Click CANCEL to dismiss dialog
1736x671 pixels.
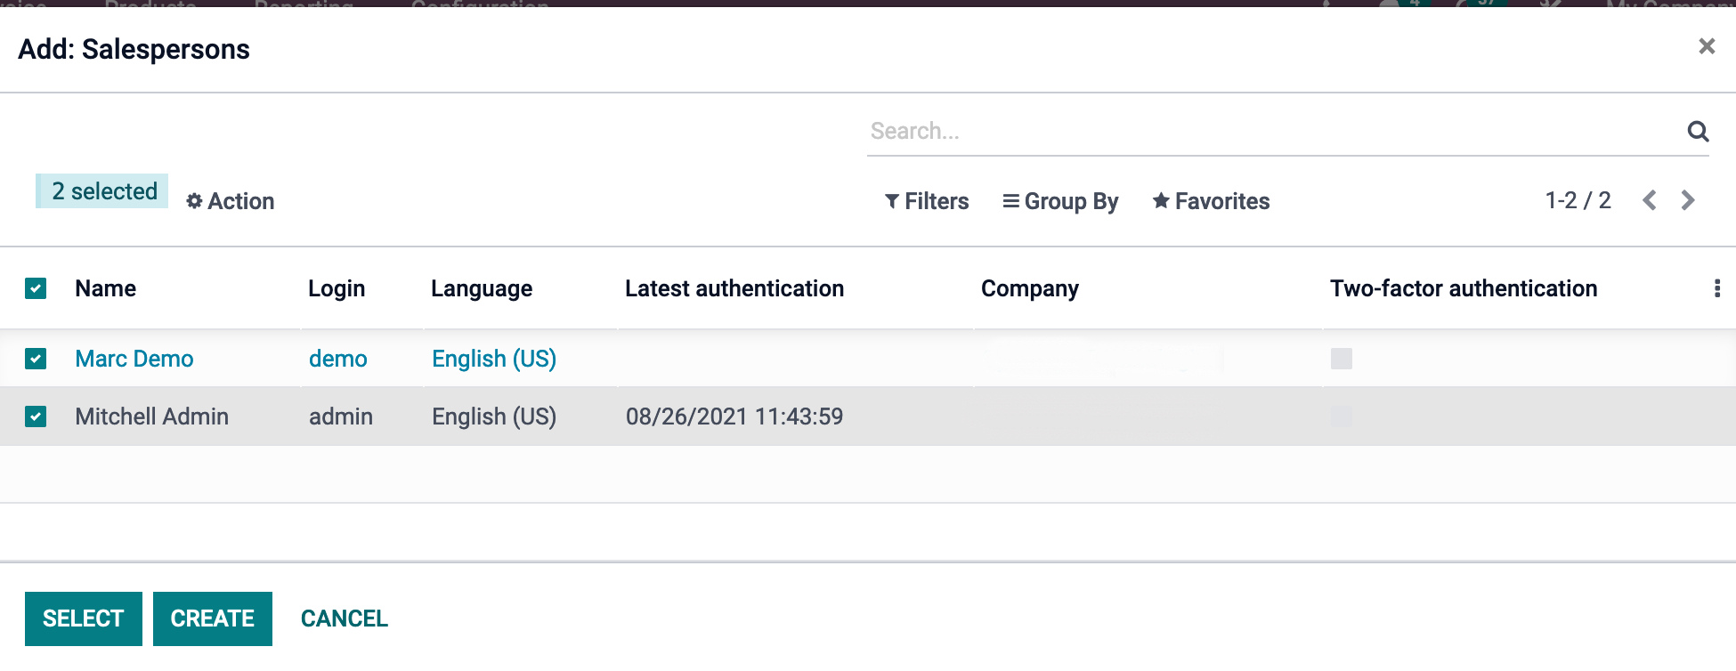click(344, 618)
